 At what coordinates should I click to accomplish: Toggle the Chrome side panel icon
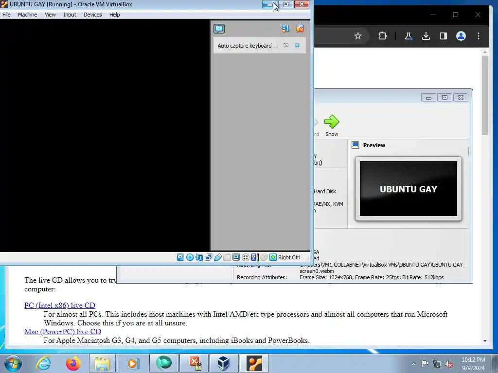pyautogui.click(x=444, y=36)
